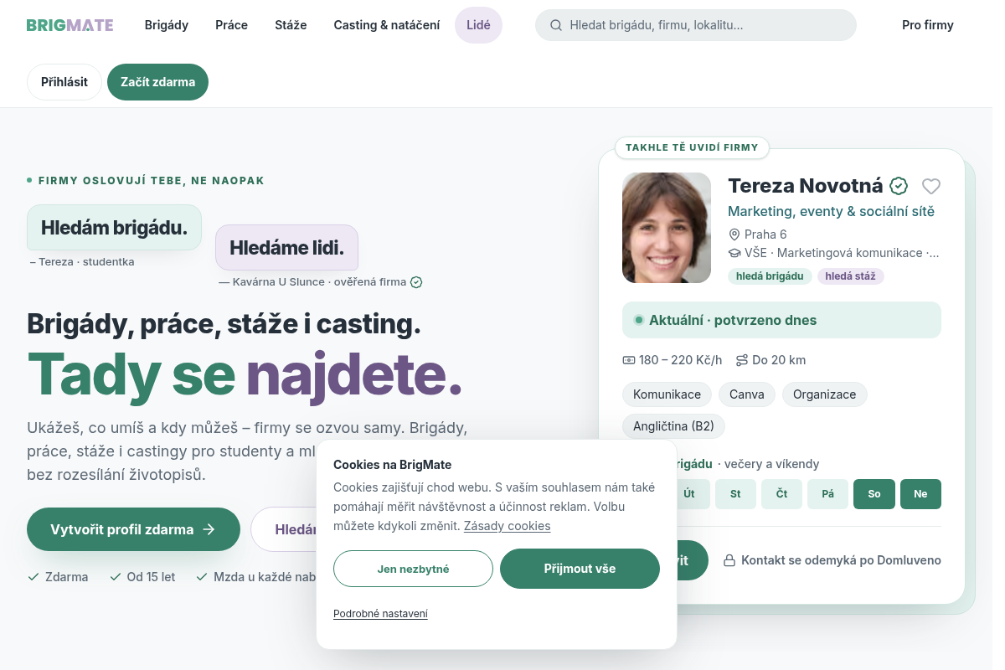Click the Přihlásit button

[64, 82]
